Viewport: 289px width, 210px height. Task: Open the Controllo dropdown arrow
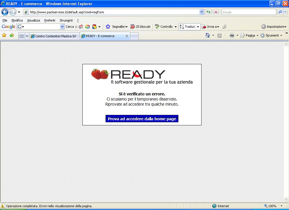click(x=176, y=27)
